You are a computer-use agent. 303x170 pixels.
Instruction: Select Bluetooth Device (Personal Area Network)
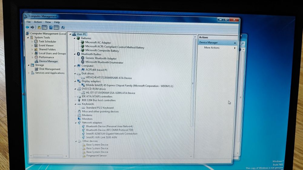click(110, 126)
